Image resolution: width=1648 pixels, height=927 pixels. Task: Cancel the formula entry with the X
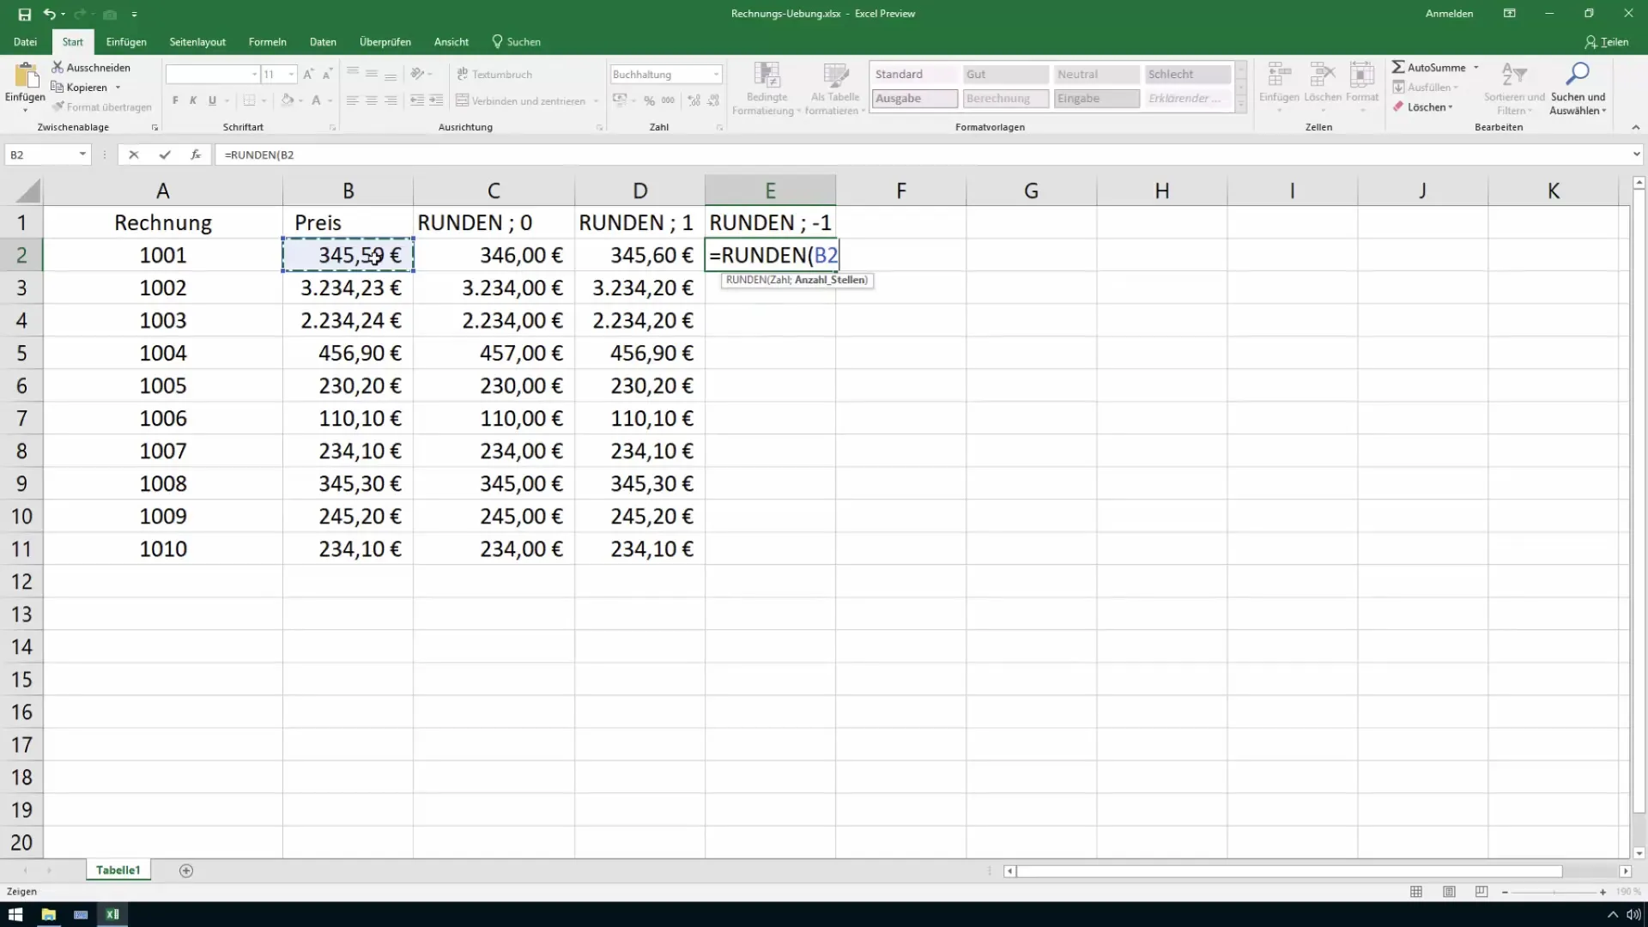click(133, 154)
